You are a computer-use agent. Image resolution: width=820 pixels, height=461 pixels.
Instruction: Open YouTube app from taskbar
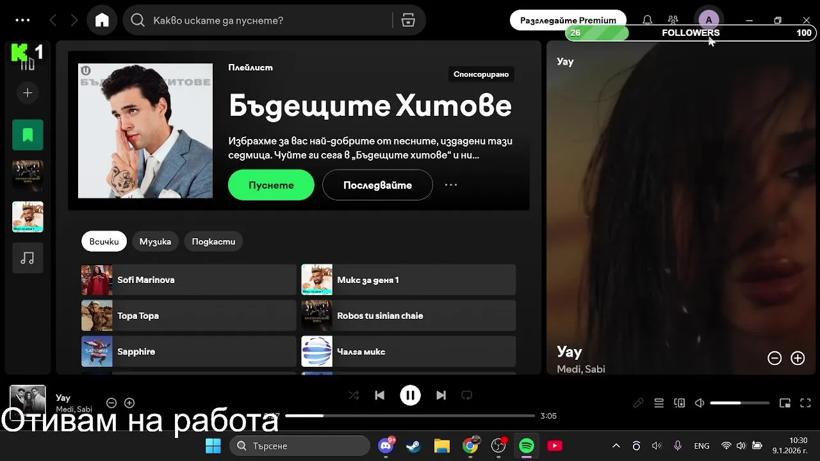555,446
